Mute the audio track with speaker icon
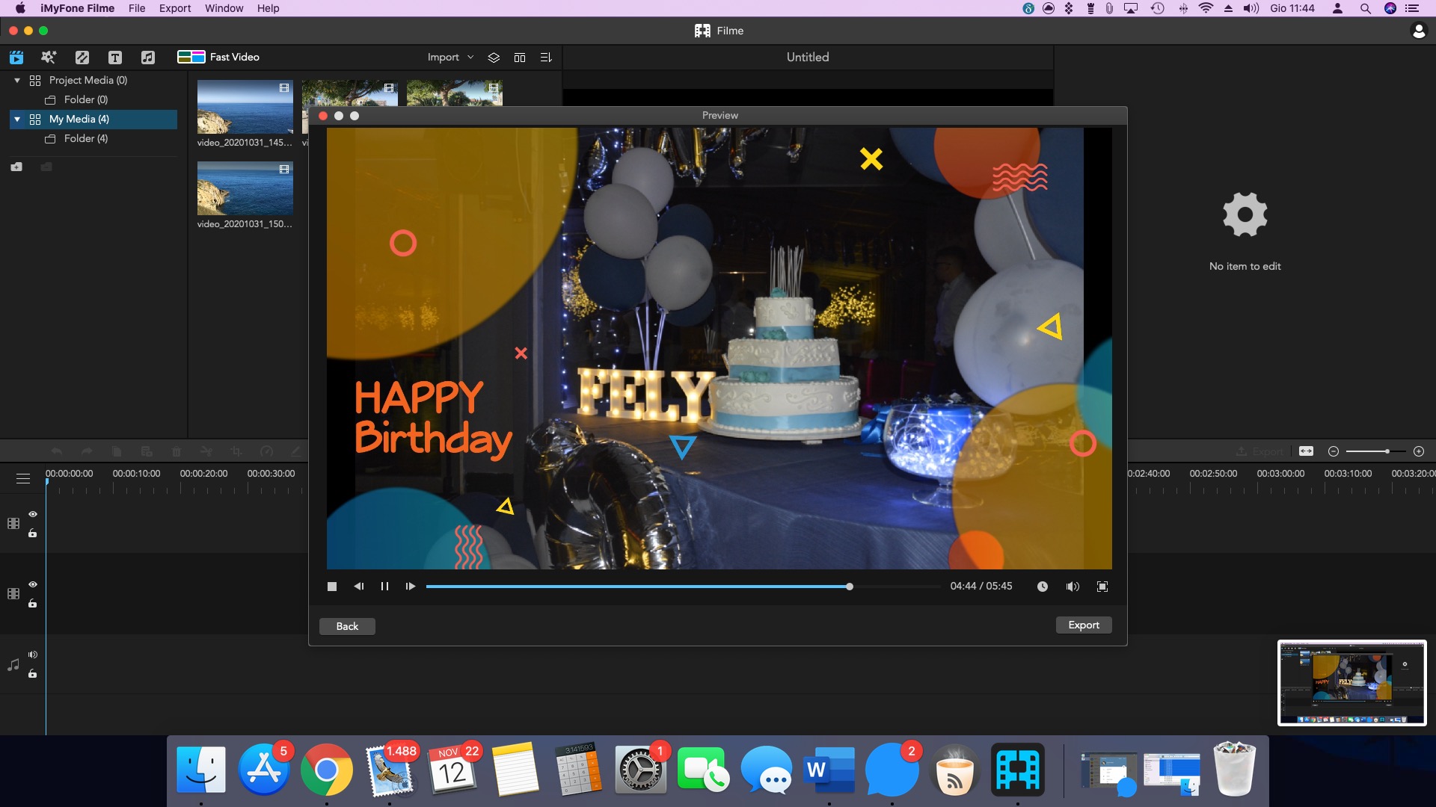The width and height of the screenshot is (1436, 807). coord(32,654)
